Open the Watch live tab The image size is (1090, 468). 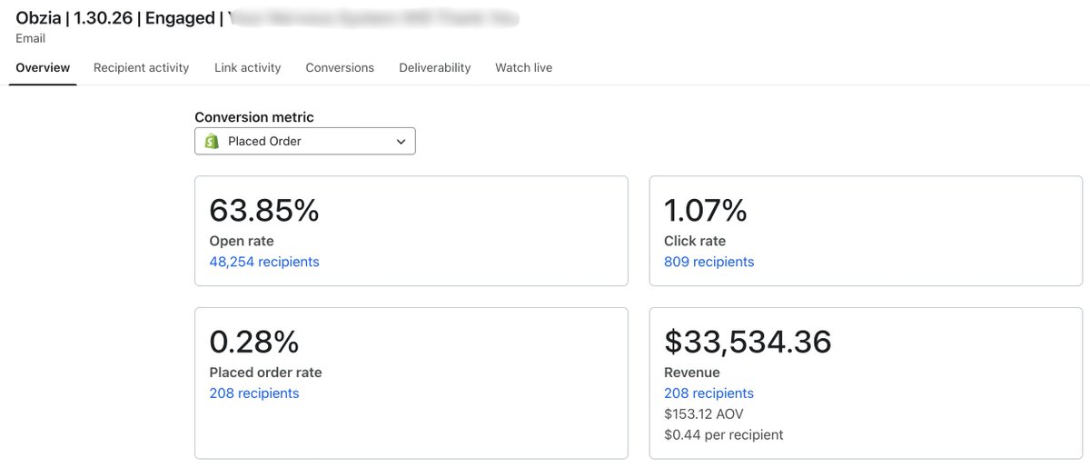coord(523,67)
